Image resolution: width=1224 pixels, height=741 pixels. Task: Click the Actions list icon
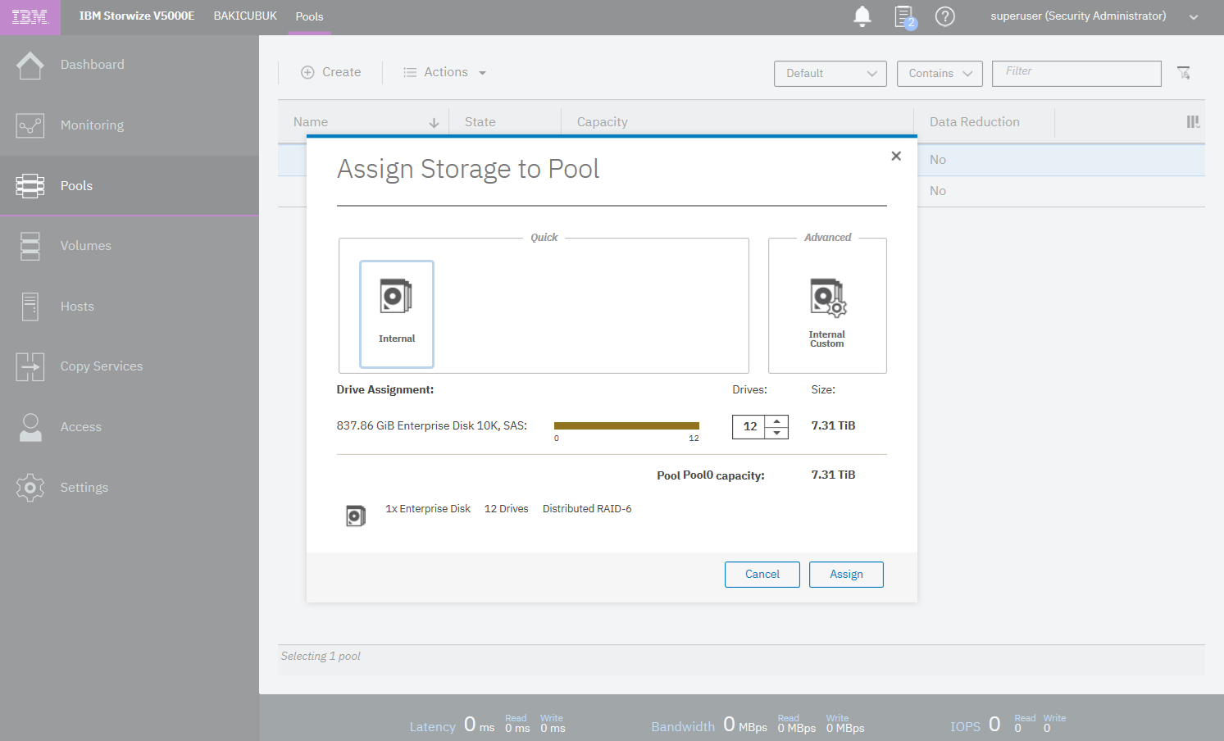tap(410, 72)
